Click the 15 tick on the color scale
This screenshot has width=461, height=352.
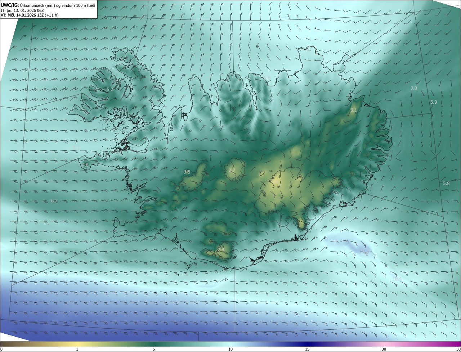click(x=307, y=349)
